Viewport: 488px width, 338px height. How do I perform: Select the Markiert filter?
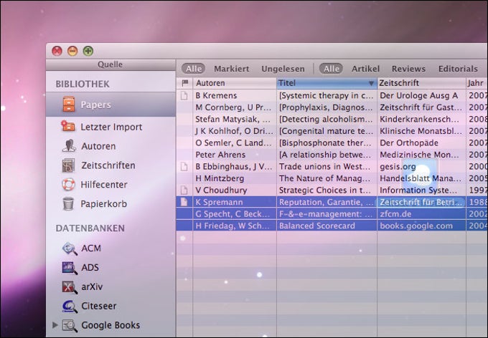(x=232, y=69)
